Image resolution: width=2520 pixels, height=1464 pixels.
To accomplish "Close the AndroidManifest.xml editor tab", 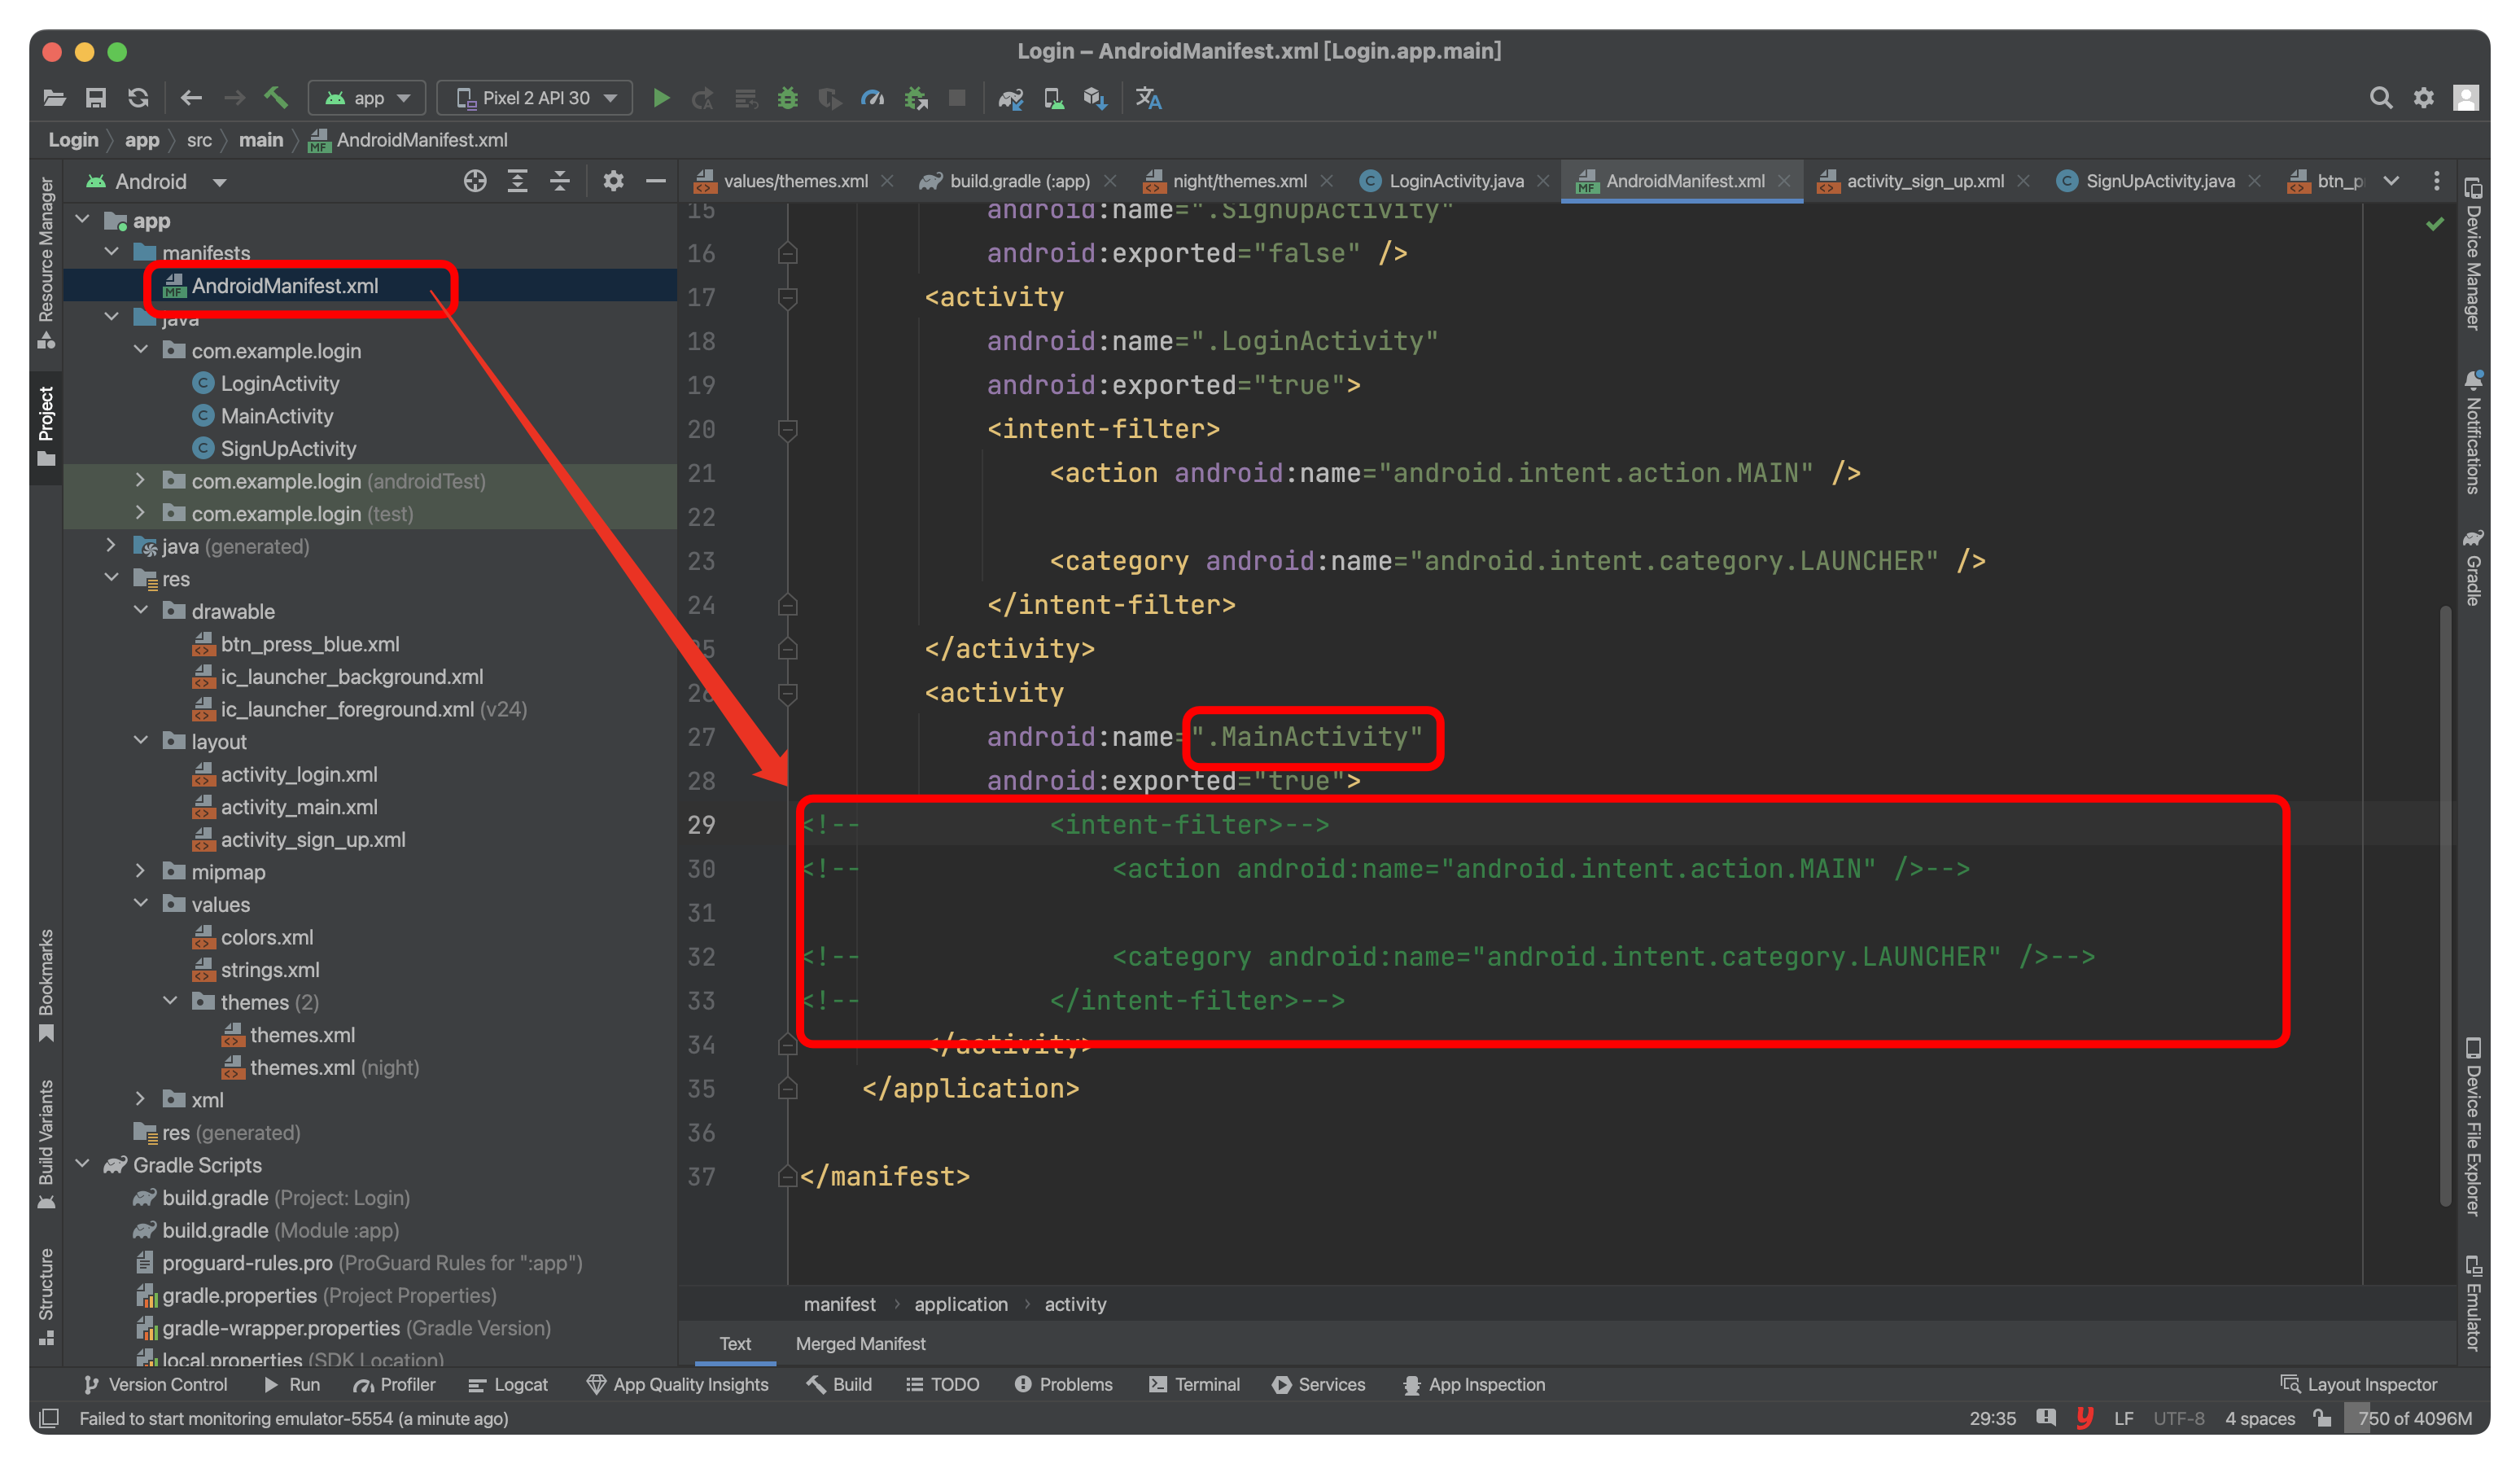I will (x=1784, y=181).
